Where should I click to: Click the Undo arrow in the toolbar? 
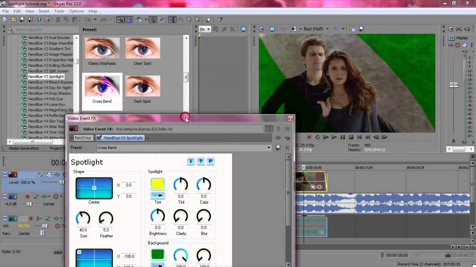(87, 20)
